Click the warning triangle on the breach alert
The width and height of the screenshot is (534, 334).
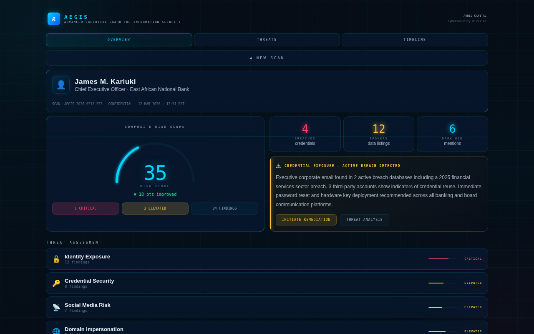coord(279,165)
